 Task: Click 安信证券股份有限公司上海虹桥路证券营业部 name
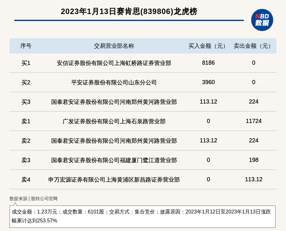coord(114,63)
